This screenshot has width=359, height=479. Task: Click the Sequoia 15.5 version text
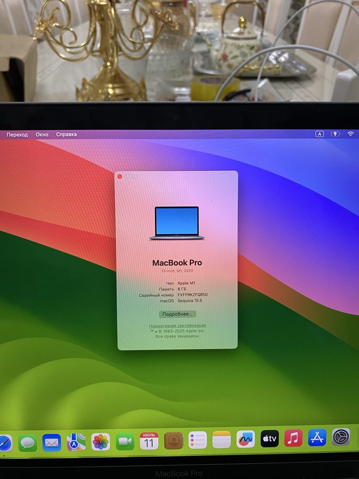click(x=190, y=301)
